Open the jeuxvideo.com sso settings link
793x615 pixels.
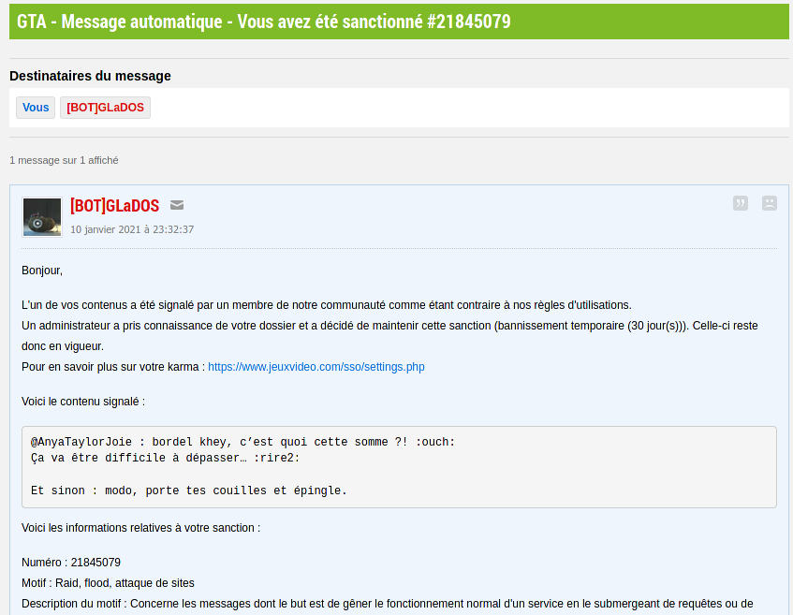pyautogui.click(x=316, y=367)
